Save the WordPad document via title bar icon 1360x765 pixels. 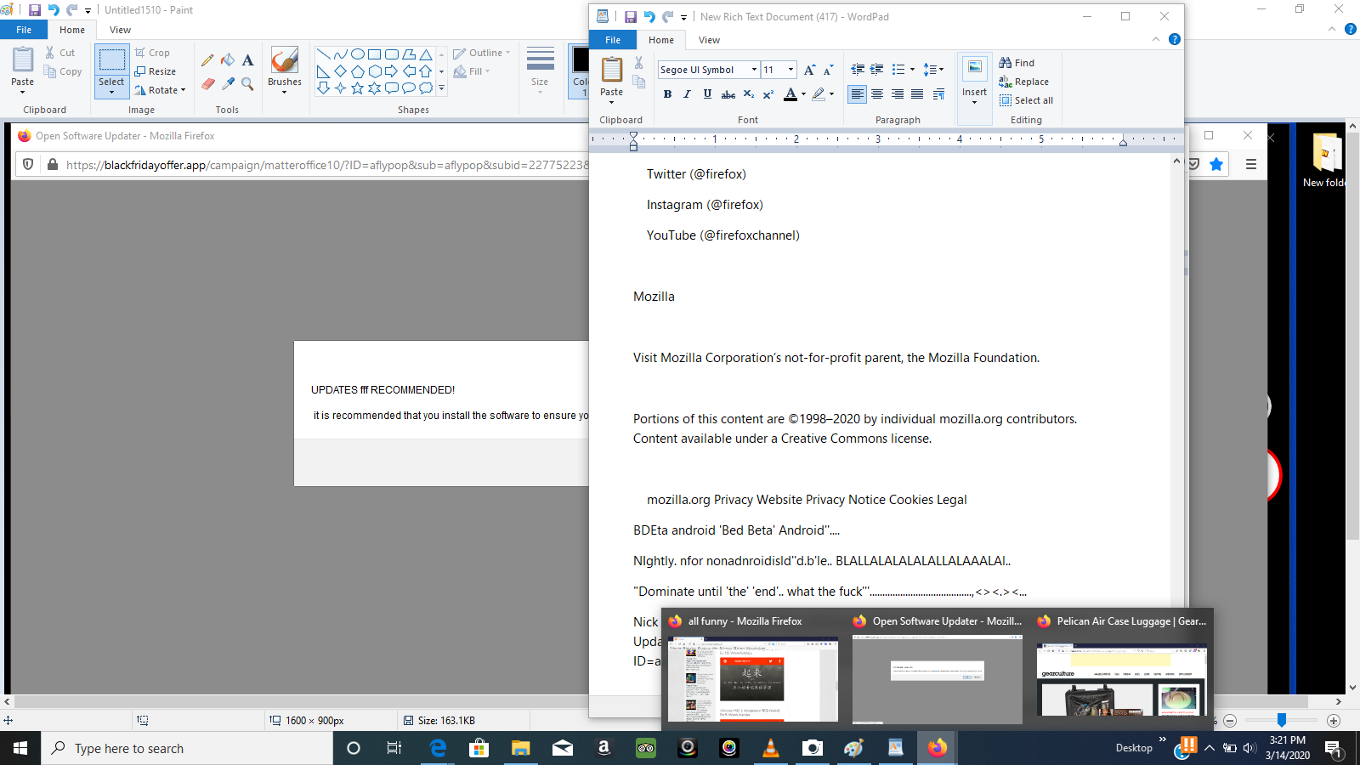[x=631, y=16]
